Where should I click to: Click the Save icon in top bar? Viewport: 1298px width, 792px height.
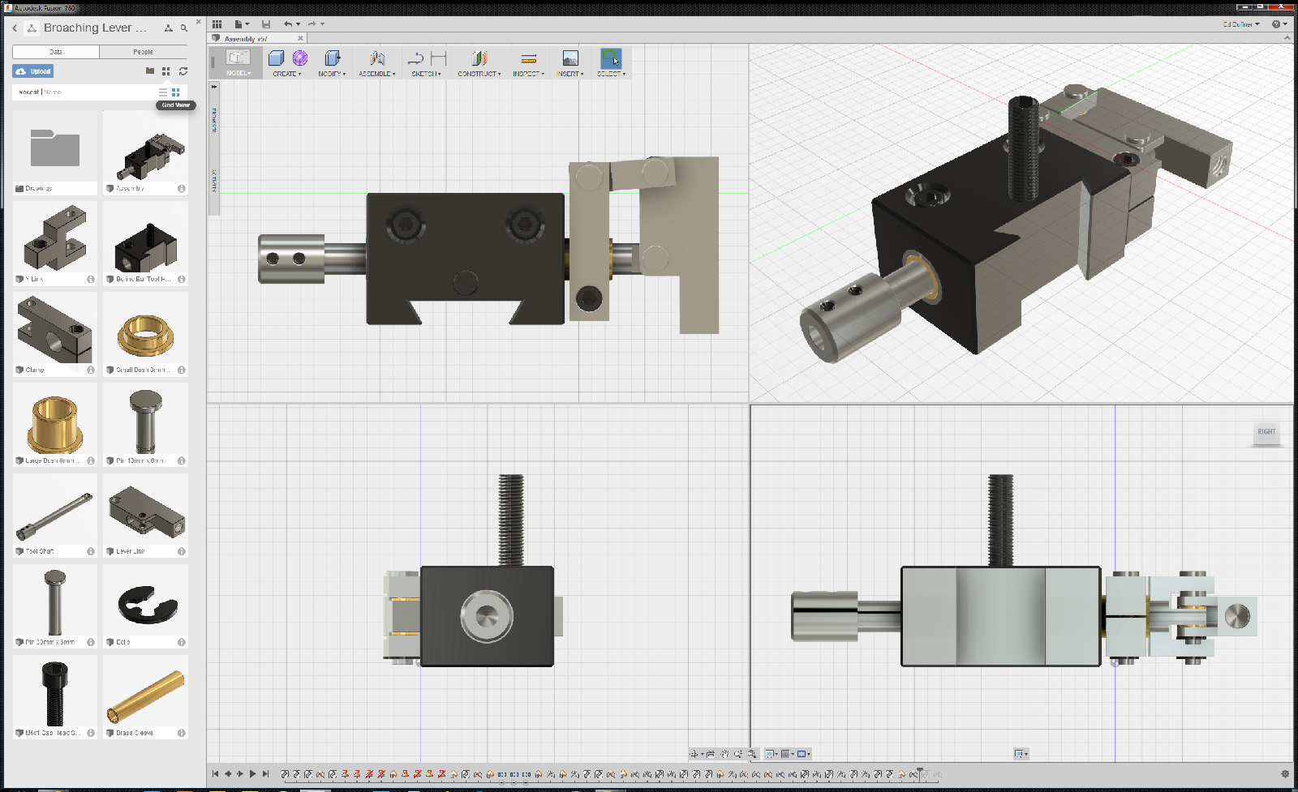tap(266, 24)
